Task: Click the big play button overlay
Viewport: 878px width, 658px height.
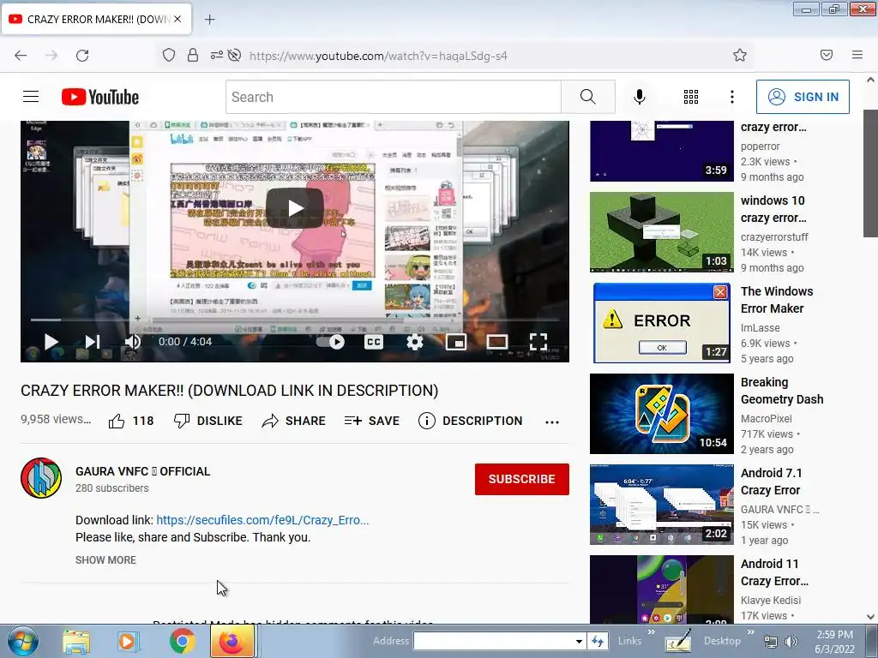Action: (295, 208)
